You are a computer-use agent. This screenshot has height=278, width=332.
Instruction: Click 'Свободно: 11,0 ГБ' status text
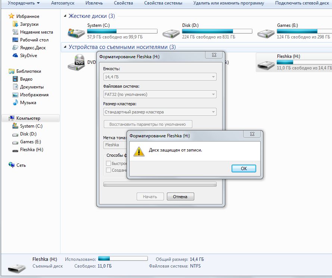click(93, 266)
